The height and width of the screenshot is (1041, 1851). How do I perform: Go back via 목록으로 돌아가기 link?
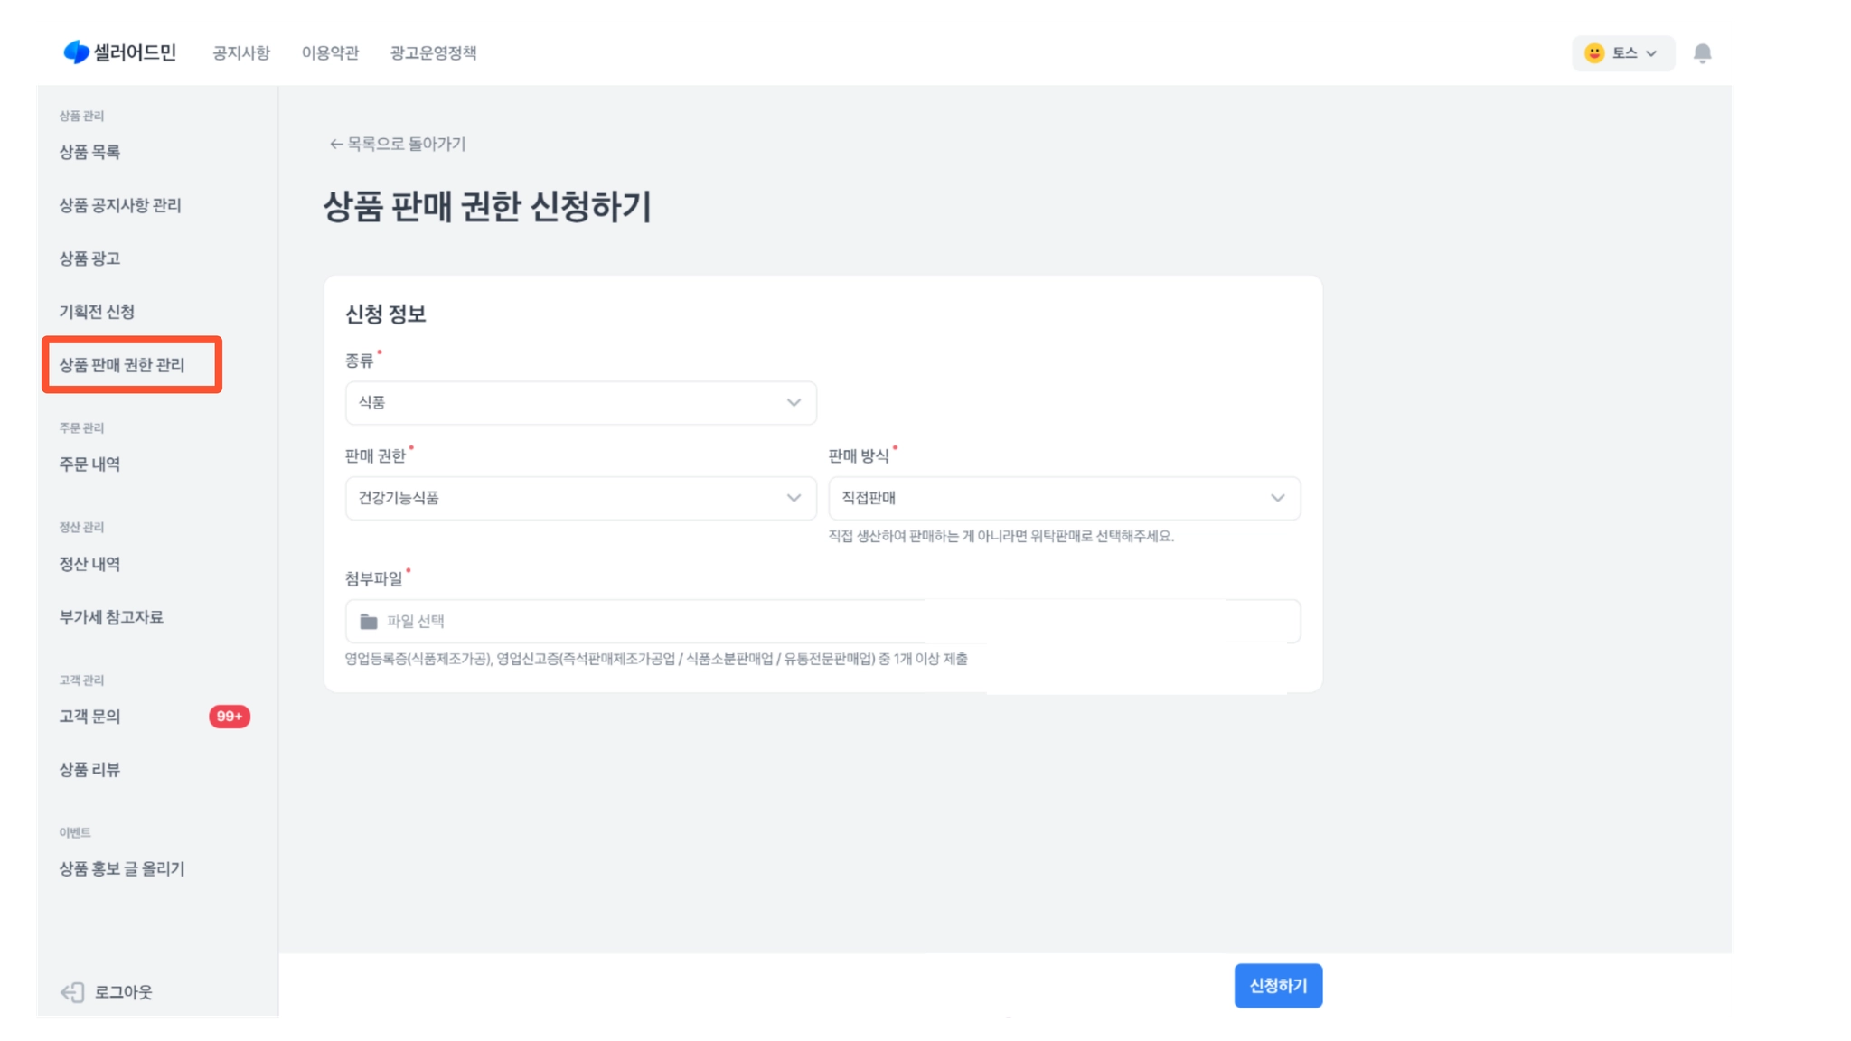[x=398, y=144]
